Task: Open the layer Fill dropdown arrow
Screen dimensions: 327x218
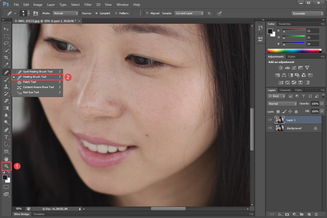Action: [322, 112]
